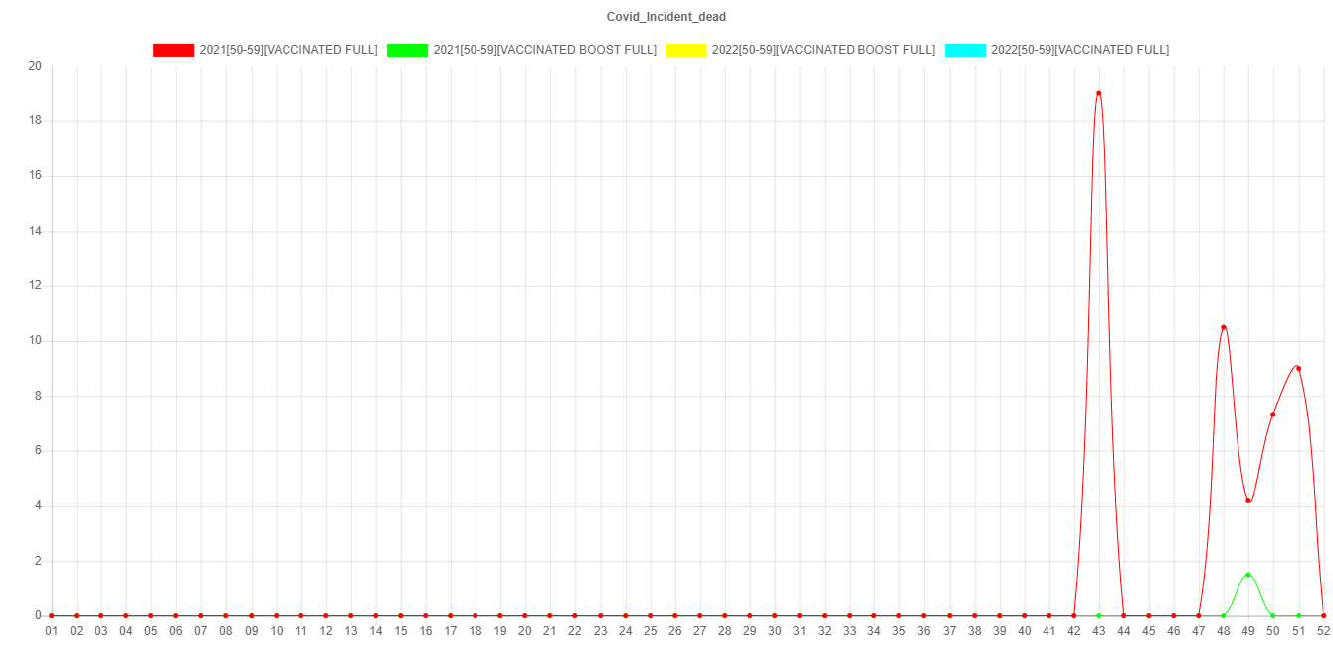
Task: Toggle the 2021[50-59][VACCINATED FULL] legend label
Action: point(288,50)
